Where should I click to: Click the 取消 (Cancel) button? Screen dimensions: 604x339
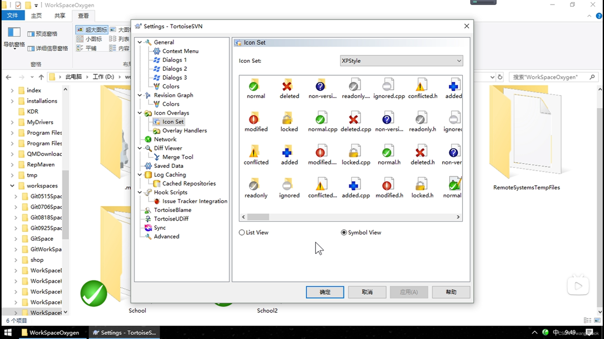pyautogui.click(x=367, y=292)
